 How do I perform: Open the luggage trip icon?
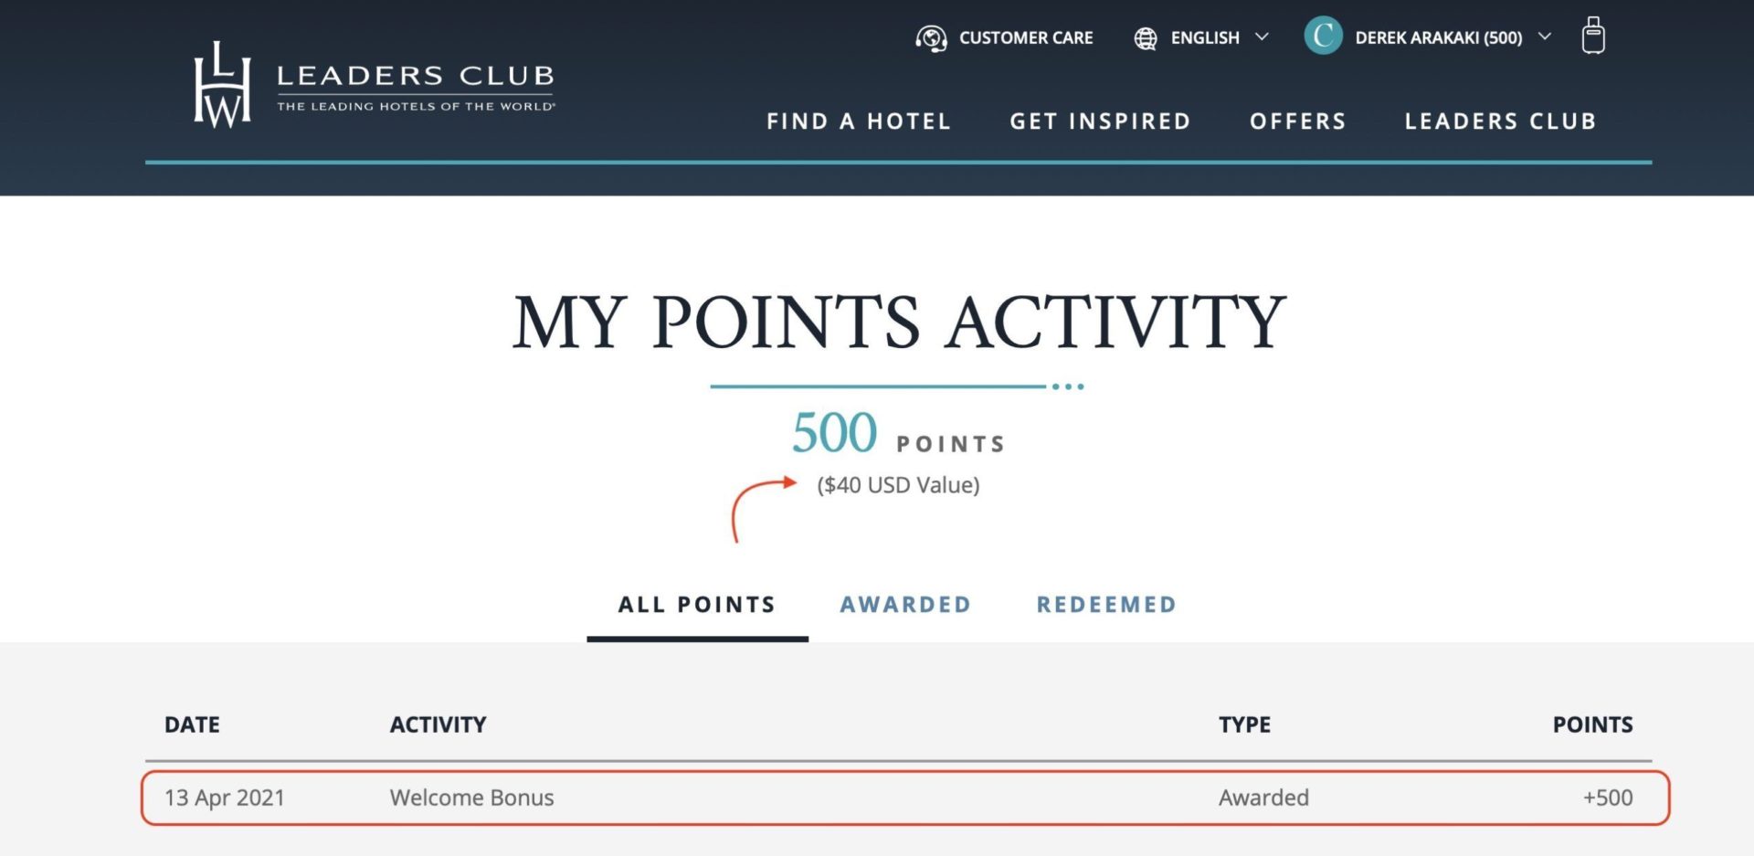coord(1593,36)
